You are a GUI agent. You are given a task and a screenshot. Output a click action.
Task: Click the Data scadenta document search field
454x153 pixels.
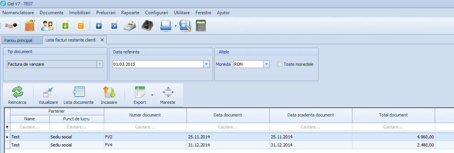(310, 127)
